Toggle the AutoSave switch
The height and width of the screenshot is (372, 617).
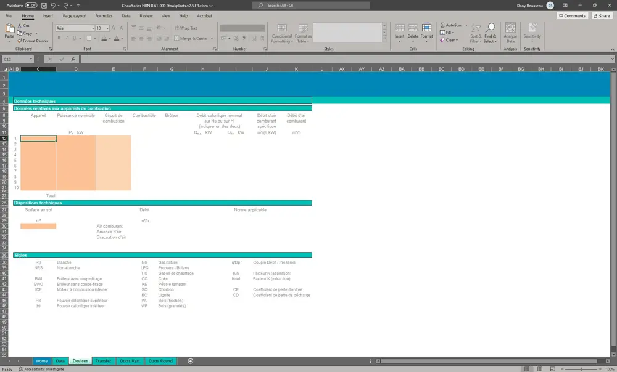(31, 5)
